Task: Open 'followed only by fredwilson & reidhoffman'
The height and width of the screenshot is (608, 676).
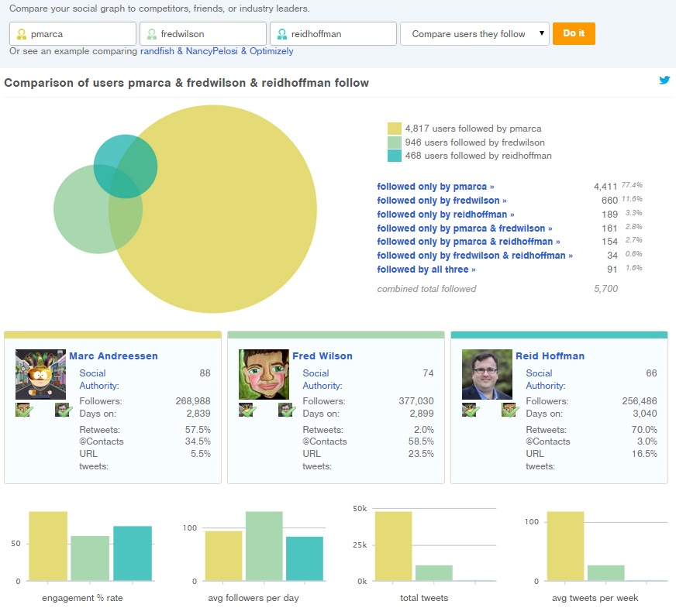Action: click(x=474, y=256)
